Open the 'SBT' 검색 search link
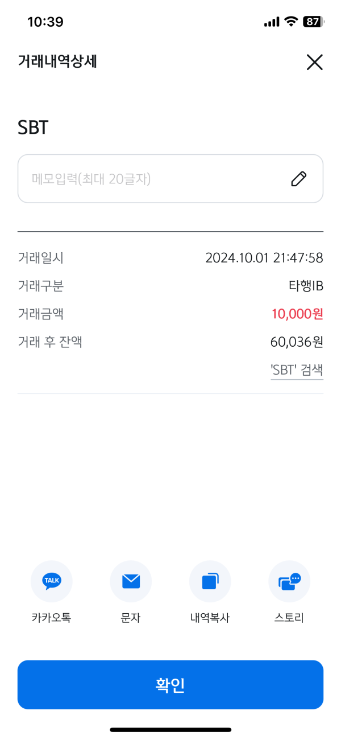The height and width of the screenshot is (739, 341). coord(297,370)
